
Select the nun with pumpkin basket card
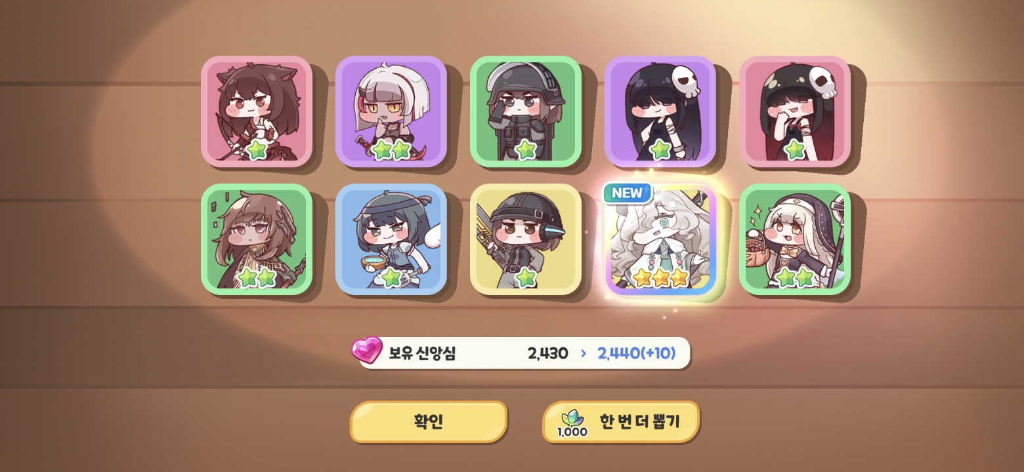click(795, 239)
